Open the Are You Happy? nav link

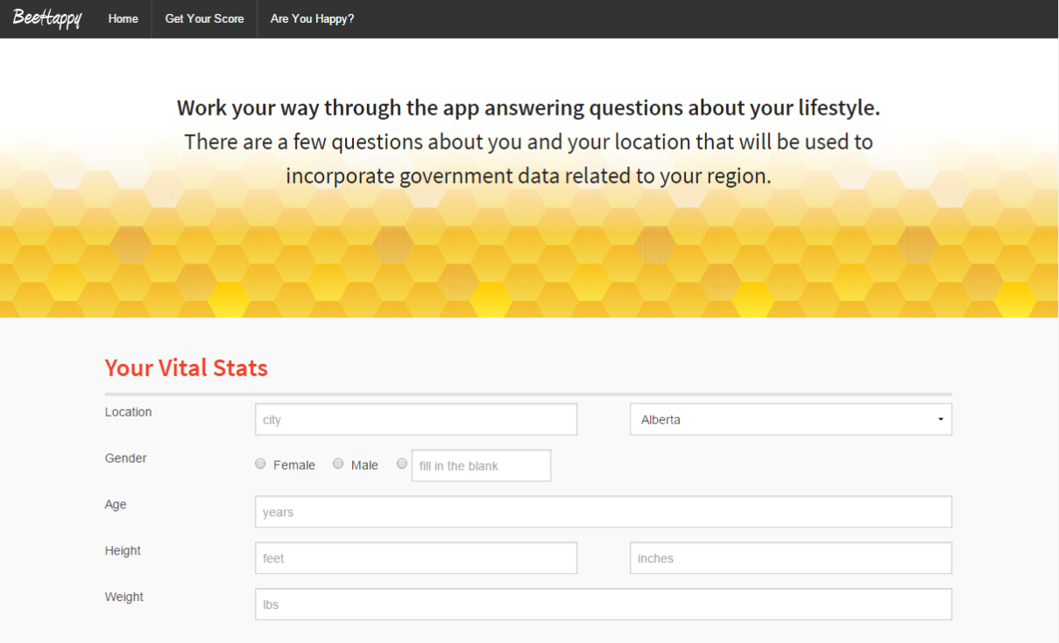tap(312, 18)
